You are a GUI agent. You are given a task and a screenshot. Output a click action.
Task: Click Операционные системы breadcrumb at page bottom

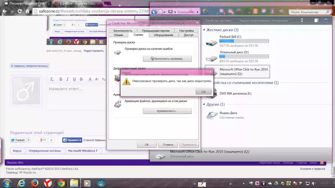click(x=45, y=151)
